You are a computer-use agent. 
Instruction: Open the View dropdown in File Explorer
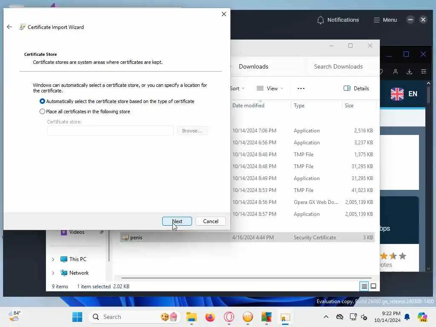pos(270,89)
